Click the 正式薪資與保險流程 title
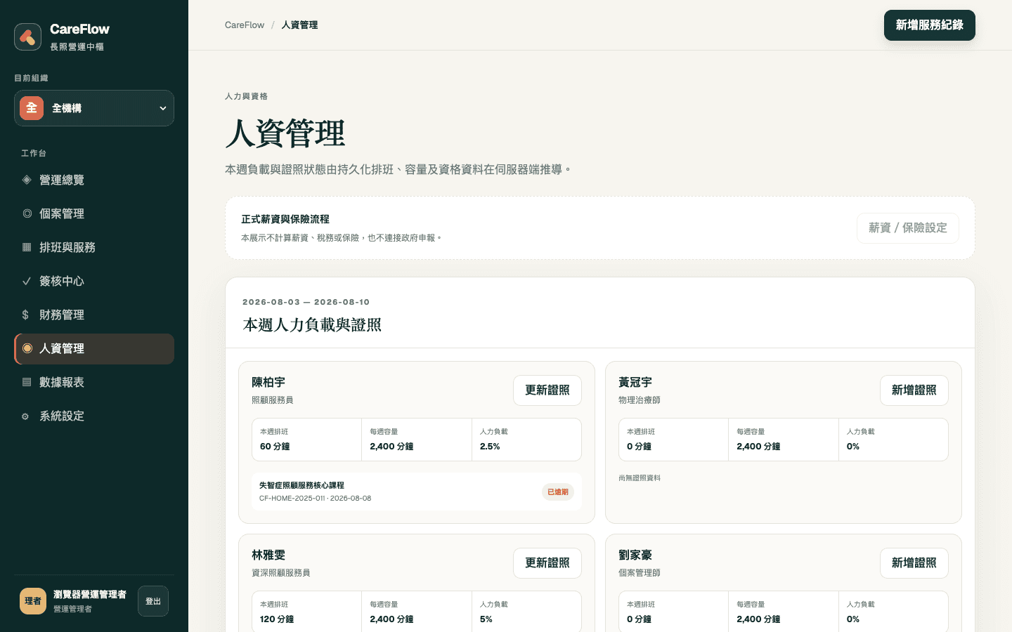The width and height of the screenshot is (1012, 632). (285, 219)
